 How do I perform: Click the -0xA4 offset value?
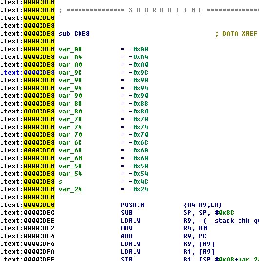[139, 57]
